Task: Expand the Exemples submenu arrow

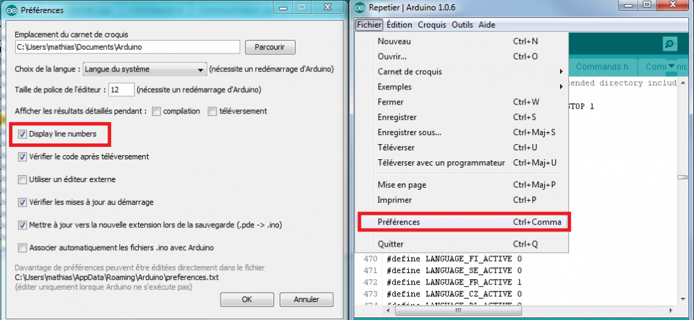Action: (561, 87)
